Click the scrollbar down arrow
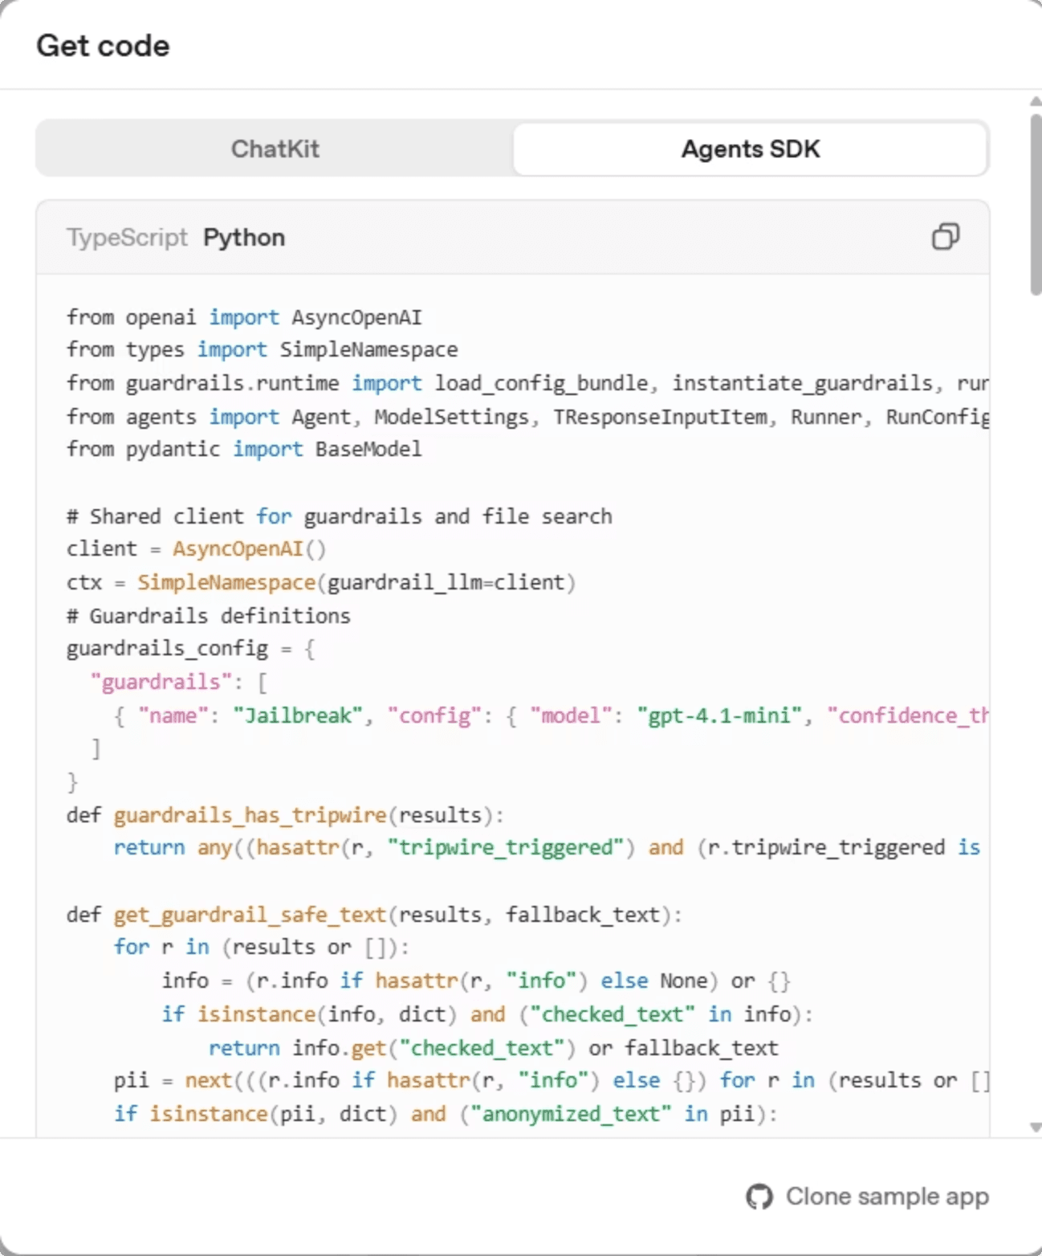Screen dimensions: 1042x1256 pos(1036,1128)
